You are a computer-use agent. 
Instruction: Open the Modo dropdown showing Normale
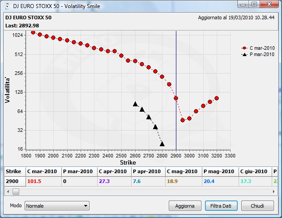(57, 206)
